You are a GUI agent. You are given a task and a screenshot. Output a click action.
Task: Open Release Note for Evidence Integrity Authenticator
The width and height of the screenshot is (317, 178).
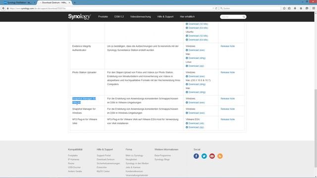point(227,46)
